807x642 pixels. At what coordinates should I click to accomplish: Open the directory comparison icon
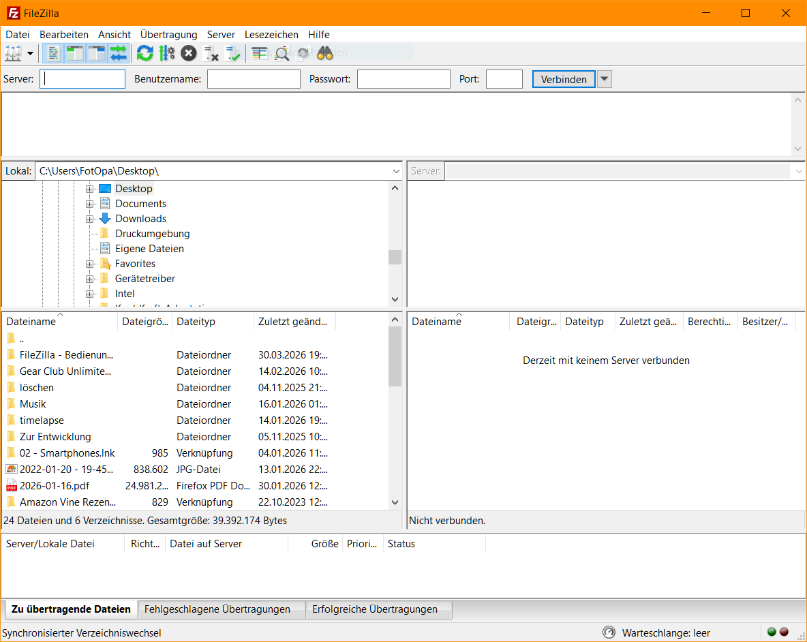click(259, 53)
